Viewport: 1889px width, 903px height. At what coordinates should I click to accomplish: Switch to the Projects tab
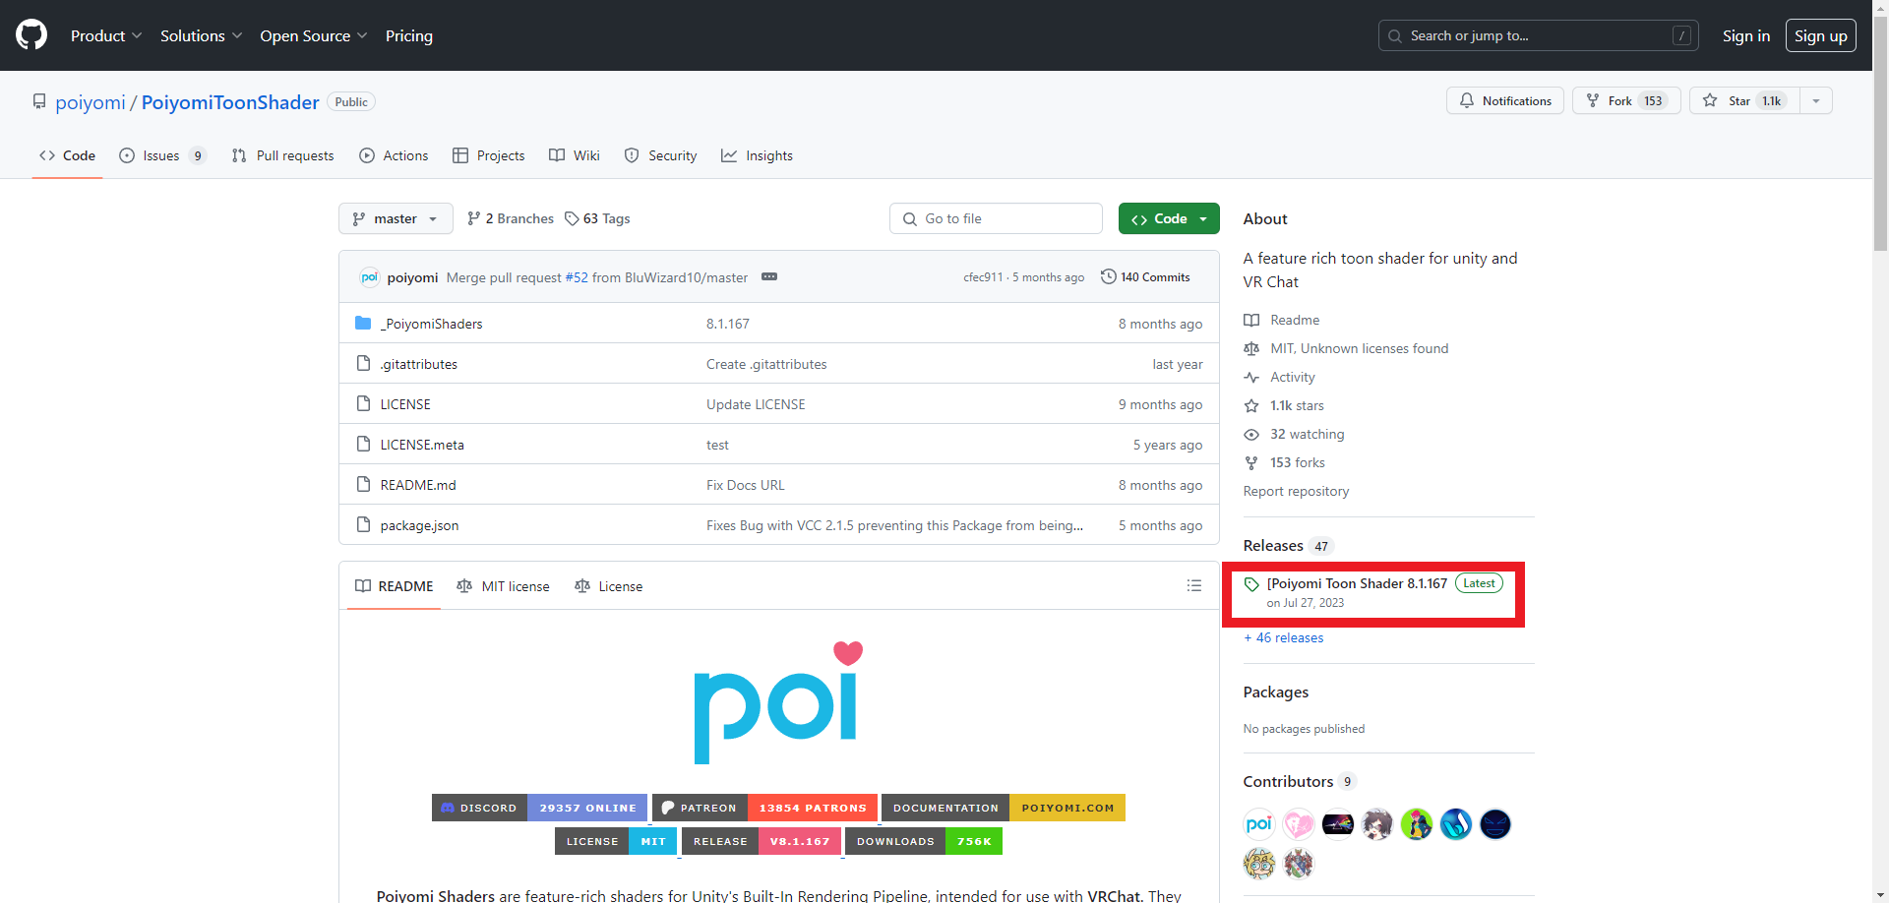click(x=488, y=155)
